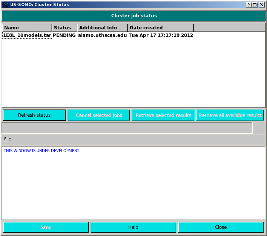Click the Date created column header
This screenshot has width=267, height=236.
pos(161,28)
